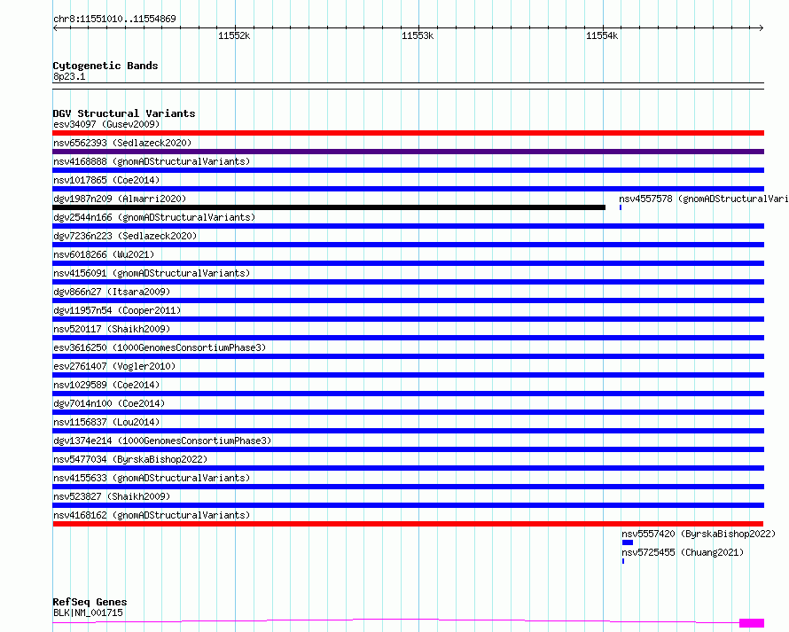This screenshot has height=632, width=789.
Task: Open dgv1987n209 (Almarri2020) label
Action: [120, 199]
